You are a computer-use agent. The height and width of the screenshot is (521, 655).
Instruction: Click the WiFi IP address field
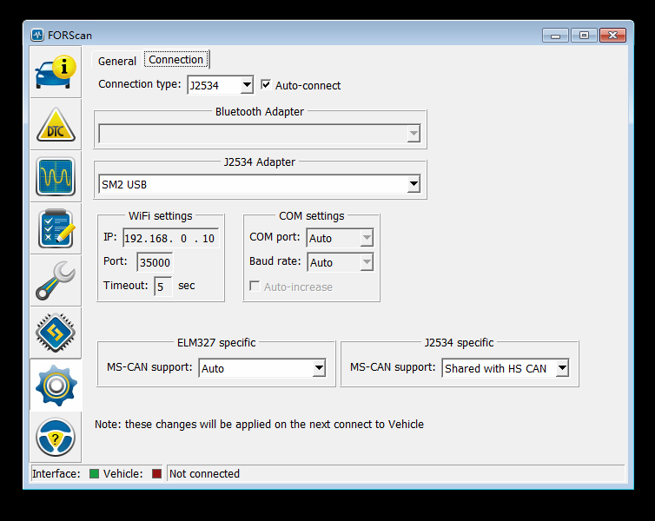pos(170,238)
